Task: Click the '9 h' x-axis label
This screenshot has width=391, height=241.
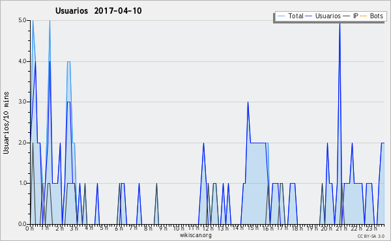Action: click(164, 228)
